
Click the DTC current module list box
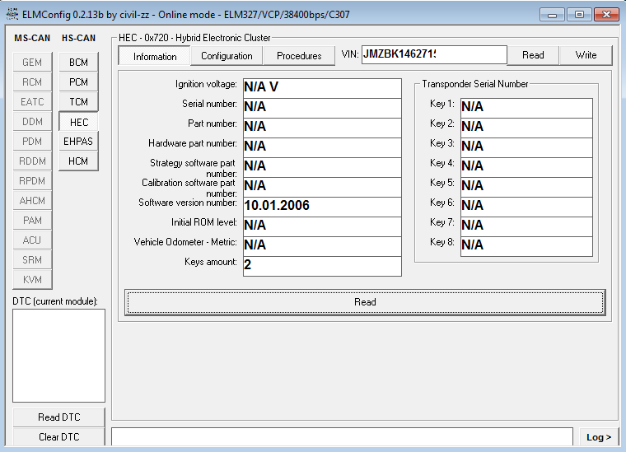click(59, 356)
